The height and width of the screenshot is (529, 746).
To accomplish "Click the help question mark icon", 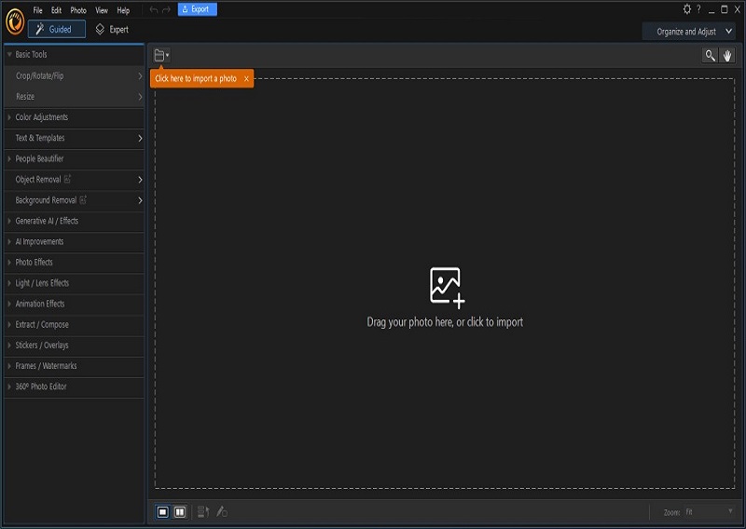I will coord(698,9).
